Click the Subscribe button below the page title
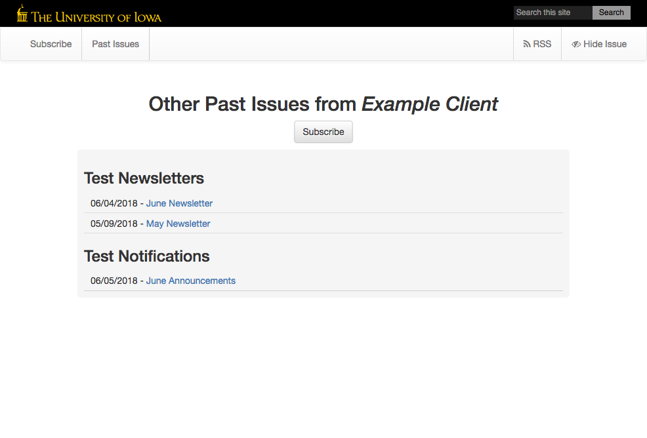Viewport: 647px width, 438px height. point(323,132)
